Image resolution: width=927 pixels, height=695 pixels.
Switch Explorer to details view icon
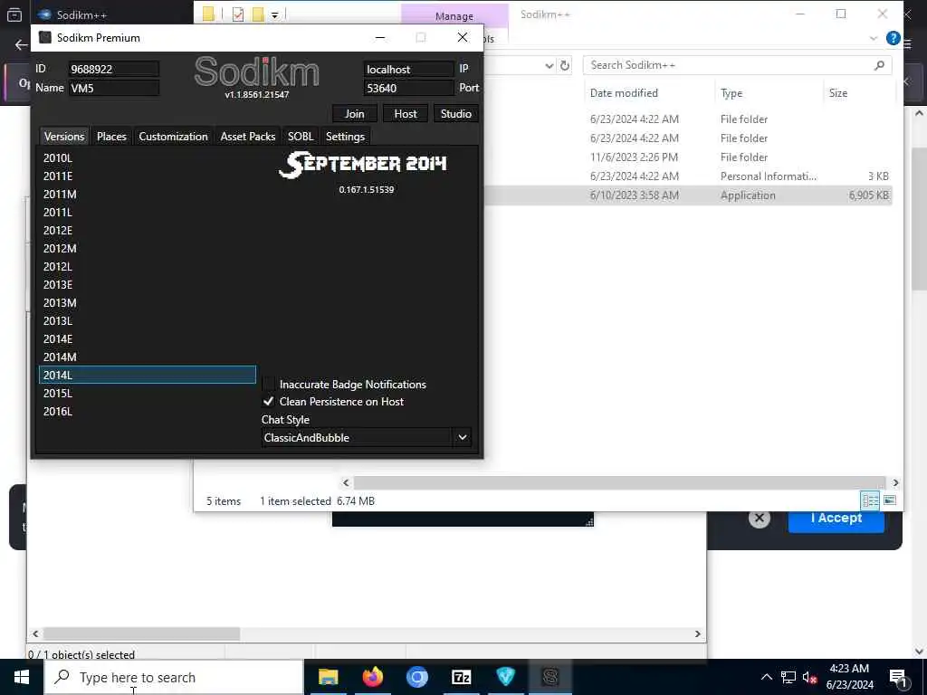tap(870, 500)
